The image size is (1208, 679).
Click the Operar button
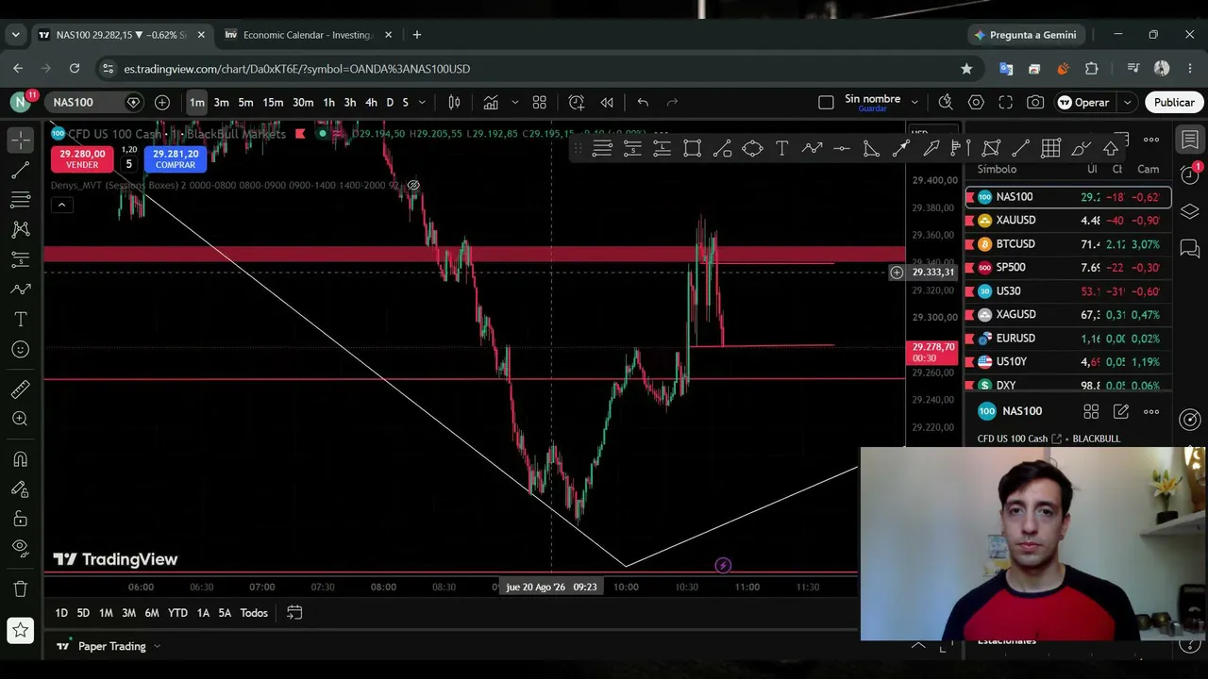click(x=1083, y=102)
